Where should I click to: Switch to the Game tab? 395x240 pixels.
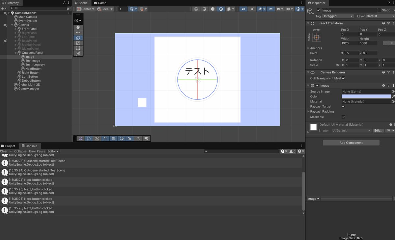pyautogui.click(x=100, y=3)
